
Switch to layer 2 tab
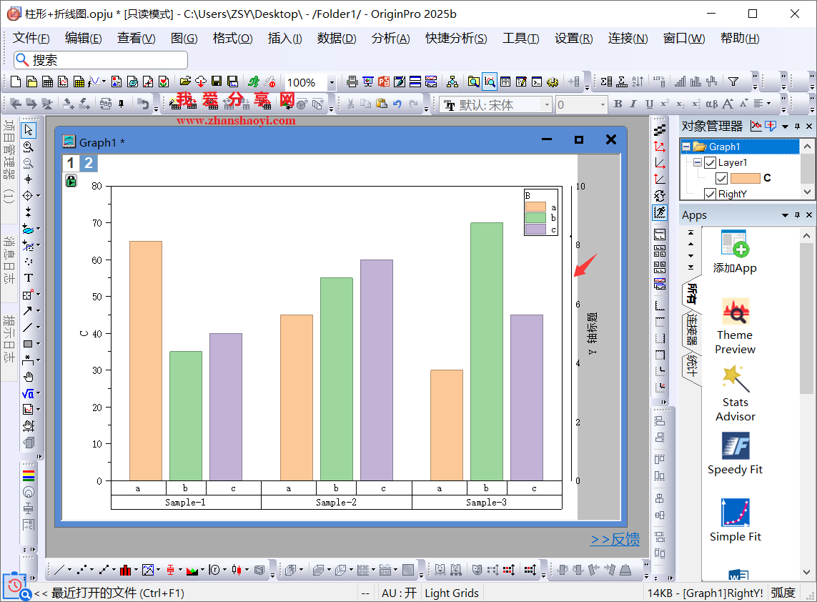(x=88, y=164)
